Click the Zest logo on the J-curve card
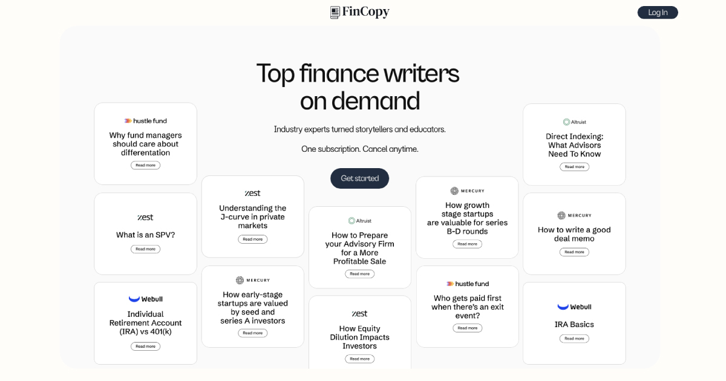This screenshot has height=381, width=726. [x=252, y=193]
